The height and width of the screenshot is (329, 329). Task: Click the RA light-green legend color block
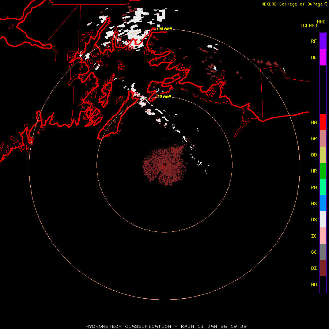(323, 187)
